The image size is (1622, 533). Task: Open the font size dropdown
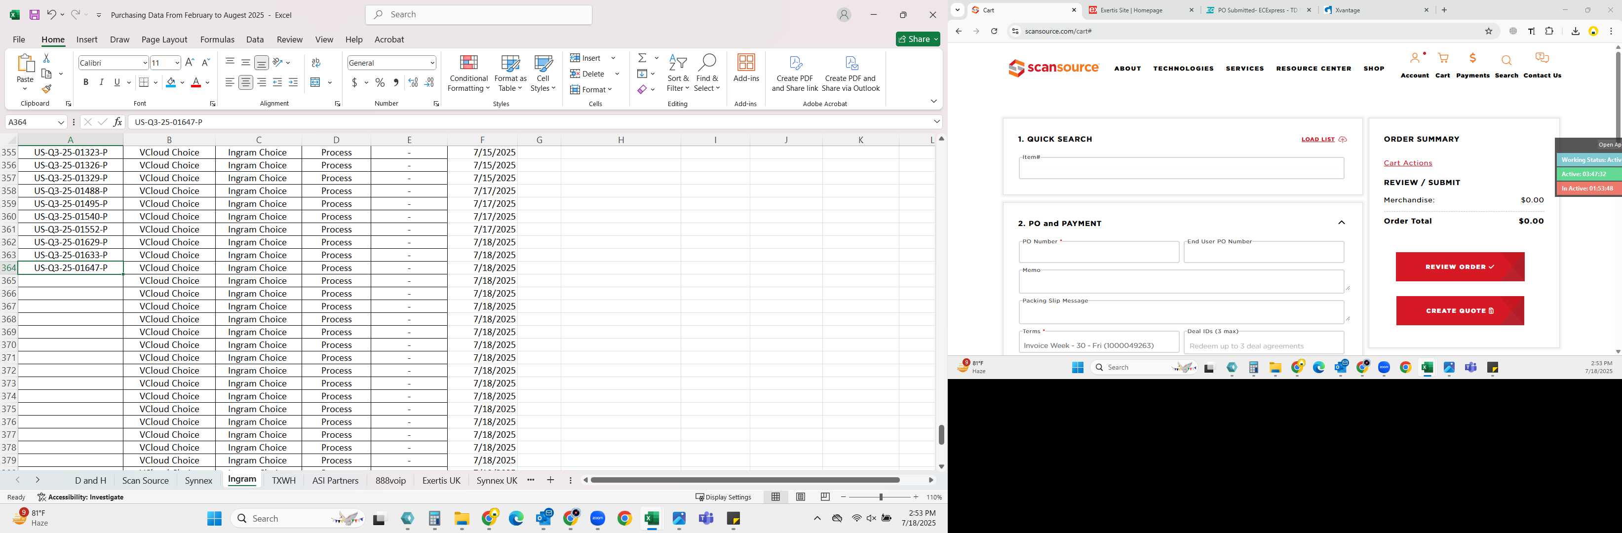tap(177, 63)
